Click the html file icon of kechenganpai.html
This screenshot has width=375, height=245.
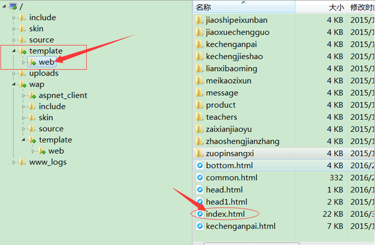(x=200, y=226)
